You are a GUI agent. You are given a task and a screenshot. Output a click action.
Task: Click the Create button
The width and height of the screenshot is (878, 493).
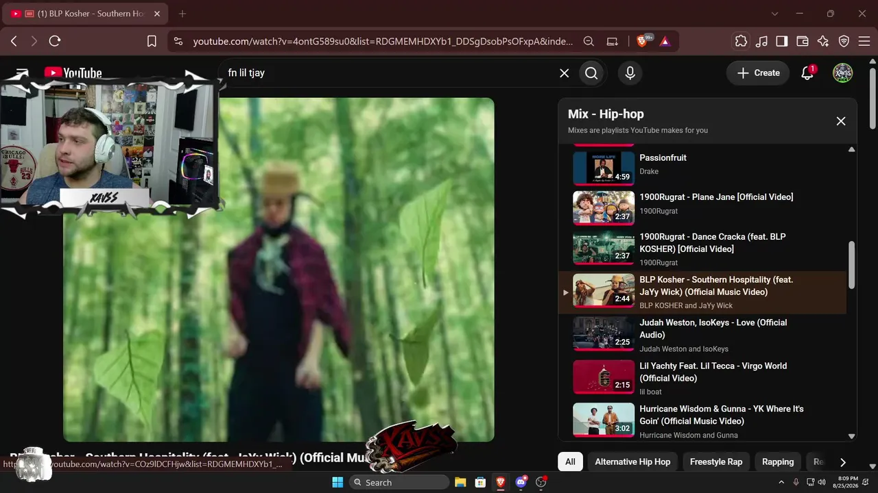(x=758, y=73)
